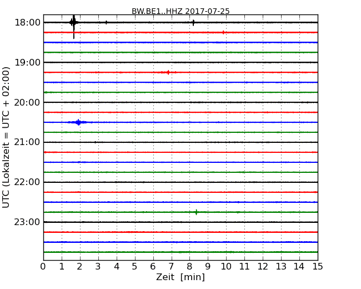Click the 19:00 time label
The width and height of the screenshot is (361, 289).
27,62
